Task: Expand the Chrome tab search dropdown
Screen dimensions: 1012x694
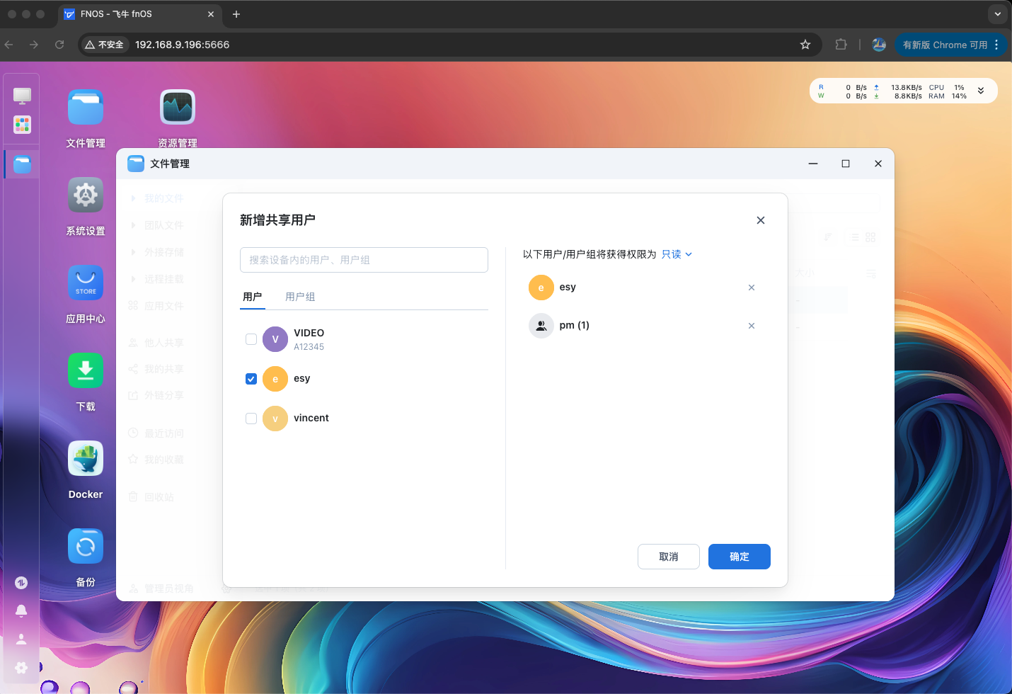Action: (x=997, y=14)
